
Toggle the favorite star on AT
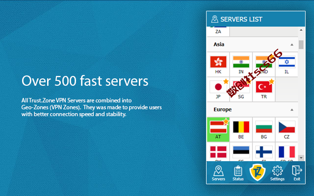pyautogui.click(x=226, y=121)
